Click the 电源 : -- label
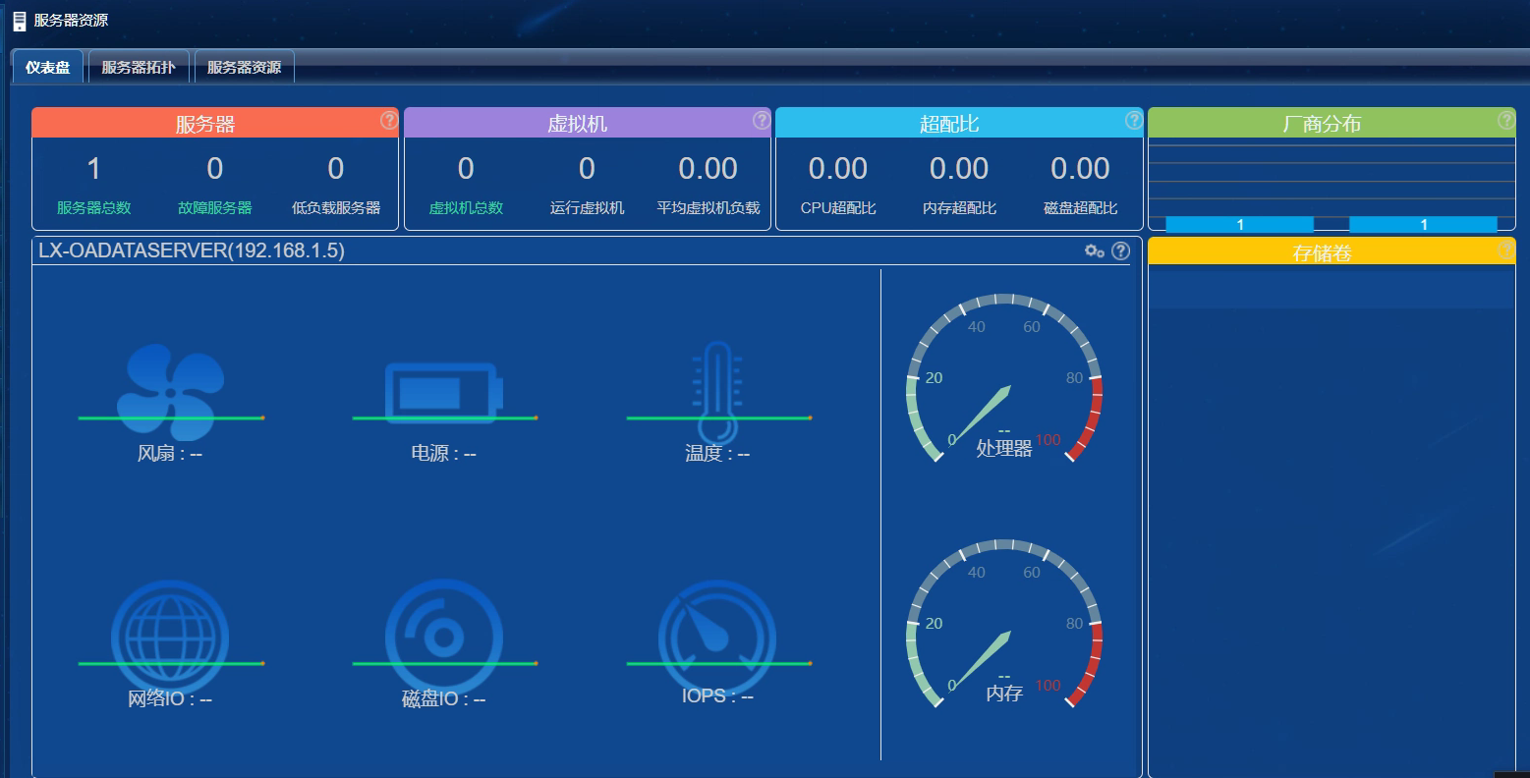 point(443,454)
